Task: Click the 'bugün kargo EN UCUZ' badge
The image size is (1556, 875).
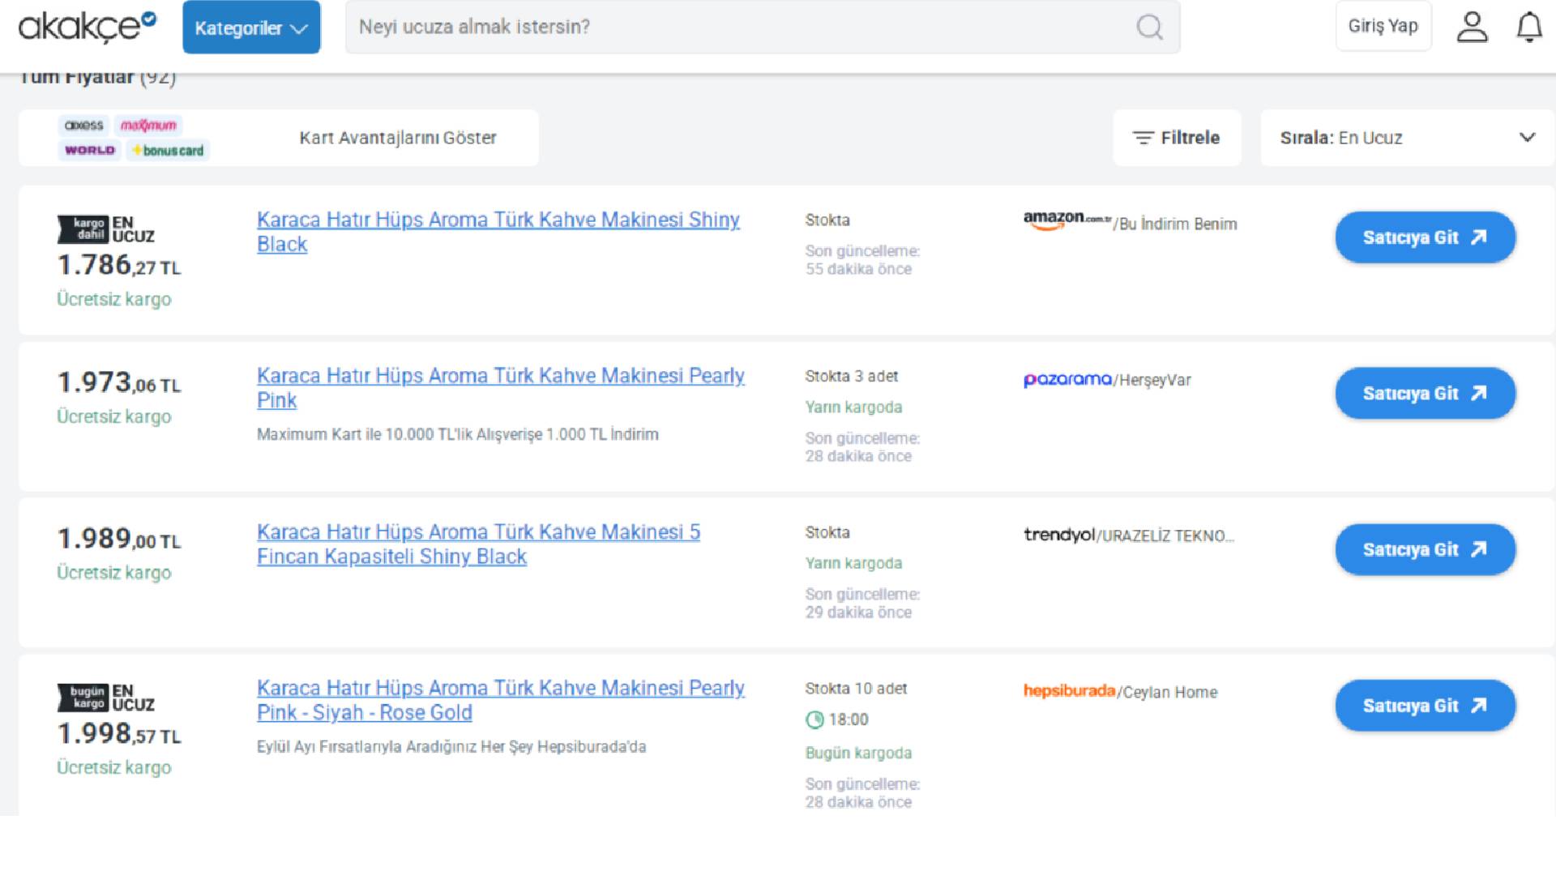Action: coord(105,698)
